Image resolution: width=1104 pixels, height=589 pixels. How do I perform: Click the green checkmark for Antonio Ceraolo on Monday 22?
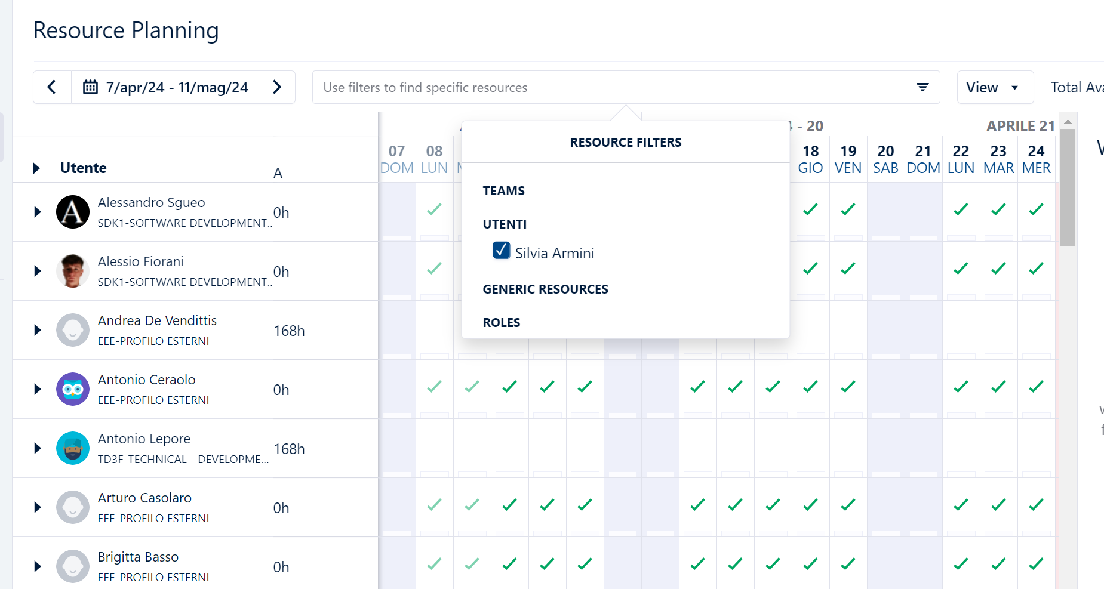[960, 386]
